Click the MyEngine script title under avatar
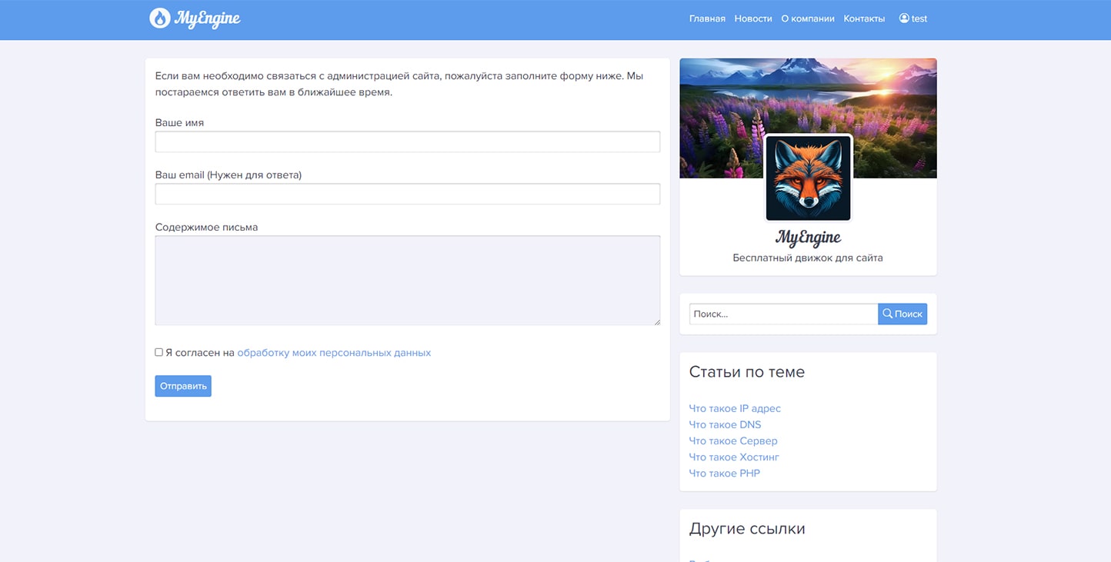This screenshot has height=562, width=1111. pyautogui.click(x=808, y=238)
